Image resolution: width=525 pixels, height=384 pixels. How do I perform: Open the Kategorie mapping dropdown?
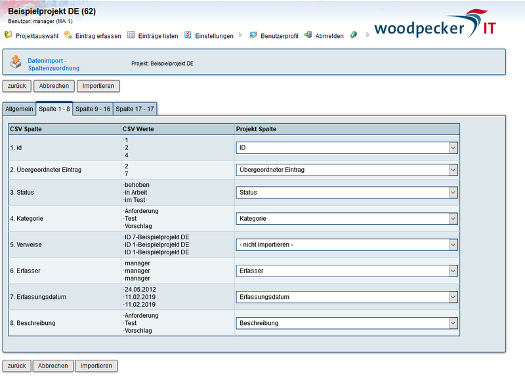pyautogui.click(x=453, y=218)
